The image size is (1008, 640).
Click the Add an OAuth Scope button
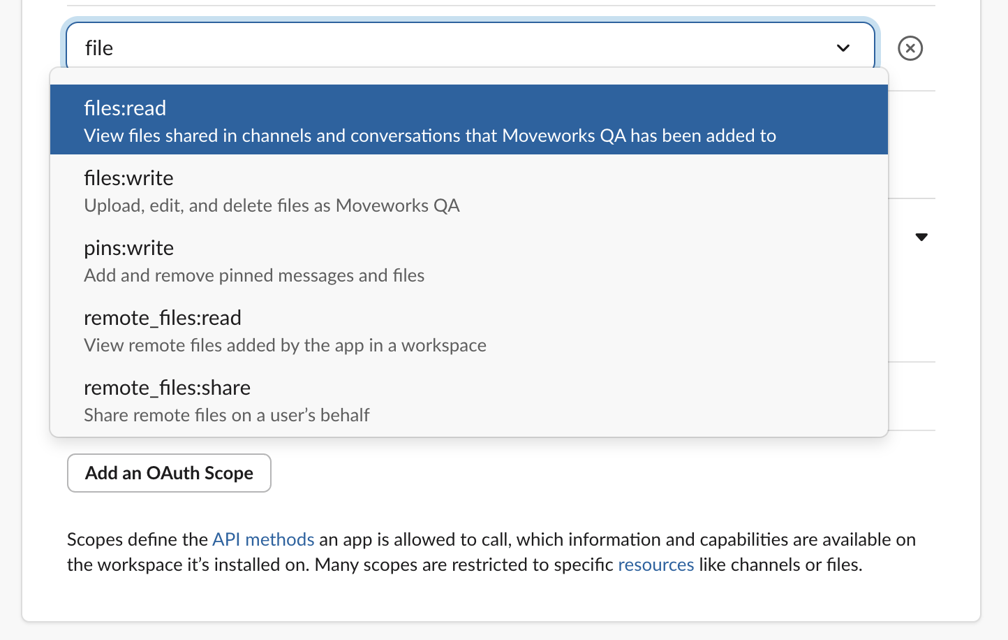pos(169,473)
